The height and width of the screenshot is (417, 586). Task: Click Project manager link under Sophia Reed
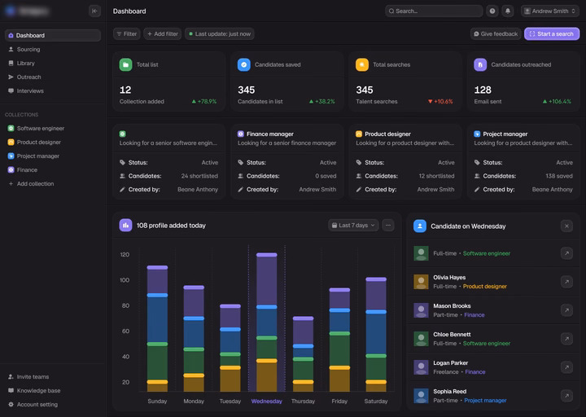pos(485,400)
